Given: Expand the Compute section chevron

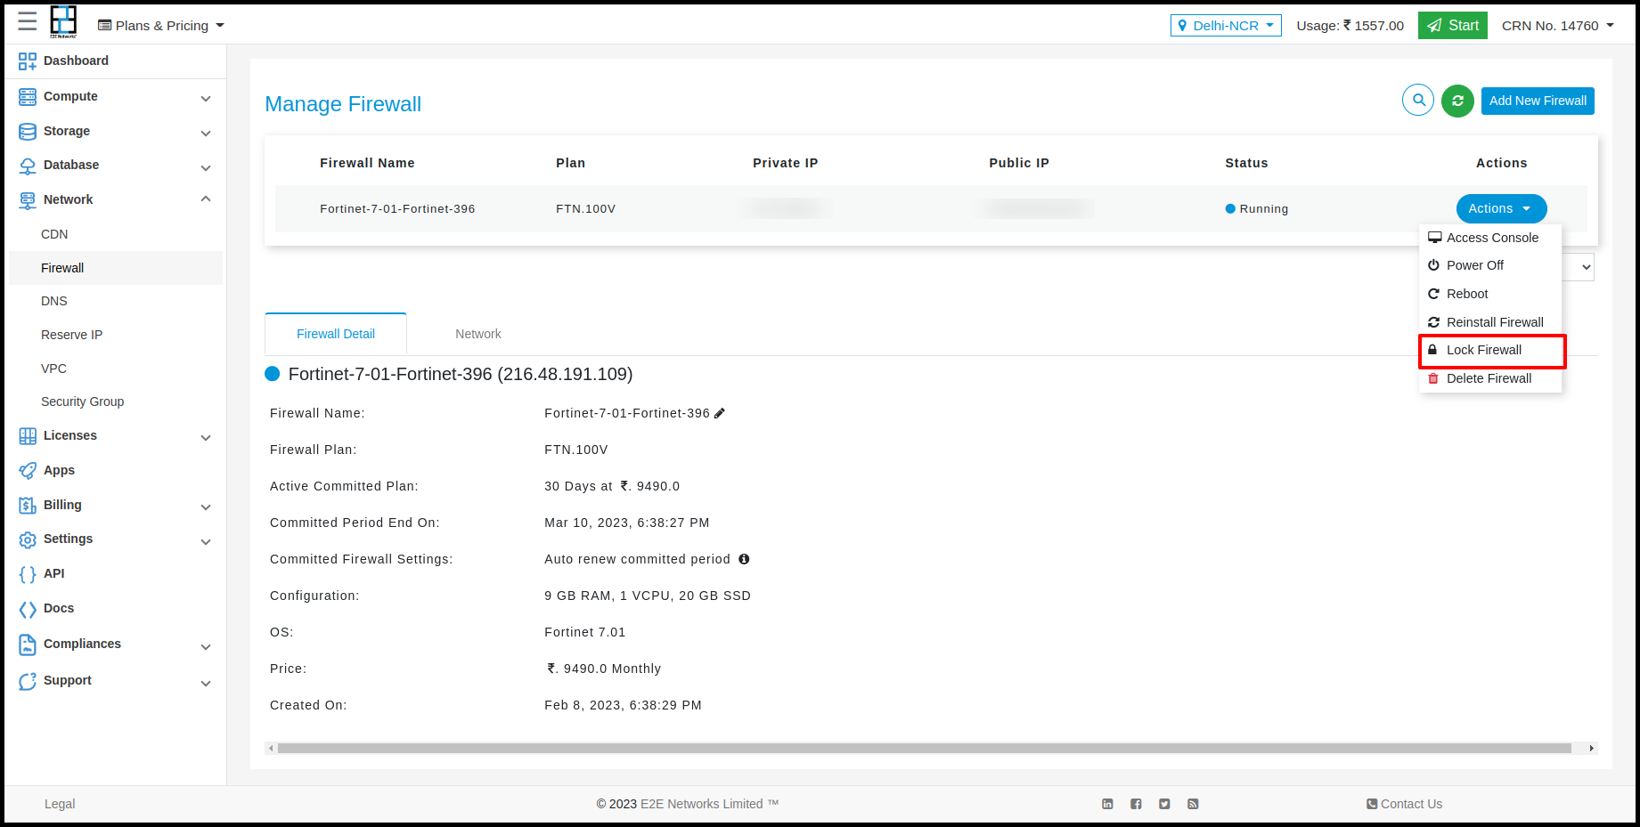Looking at the screenshot, I should pyautogui.click(x=206, y=98).
